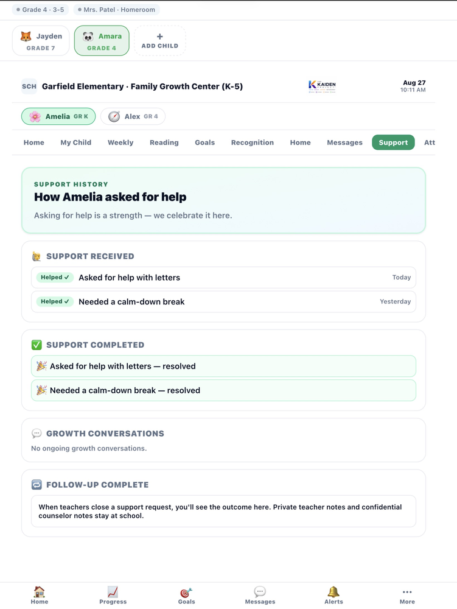Select Jayden Grade 7 child card
Viewport: 457px width, 609px height.
41,41
